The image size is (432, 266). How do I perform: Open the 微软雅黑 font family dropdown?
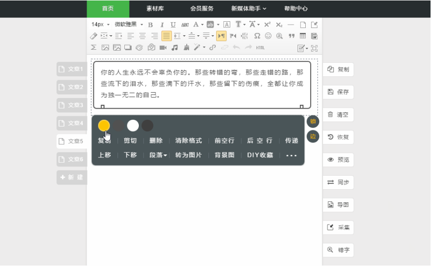[129, 25]
